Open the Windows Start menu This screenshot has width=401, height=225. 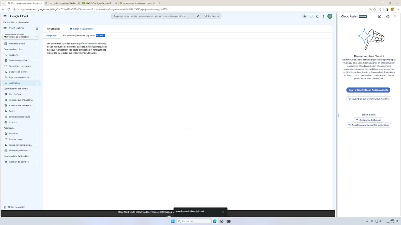(173, 221)
